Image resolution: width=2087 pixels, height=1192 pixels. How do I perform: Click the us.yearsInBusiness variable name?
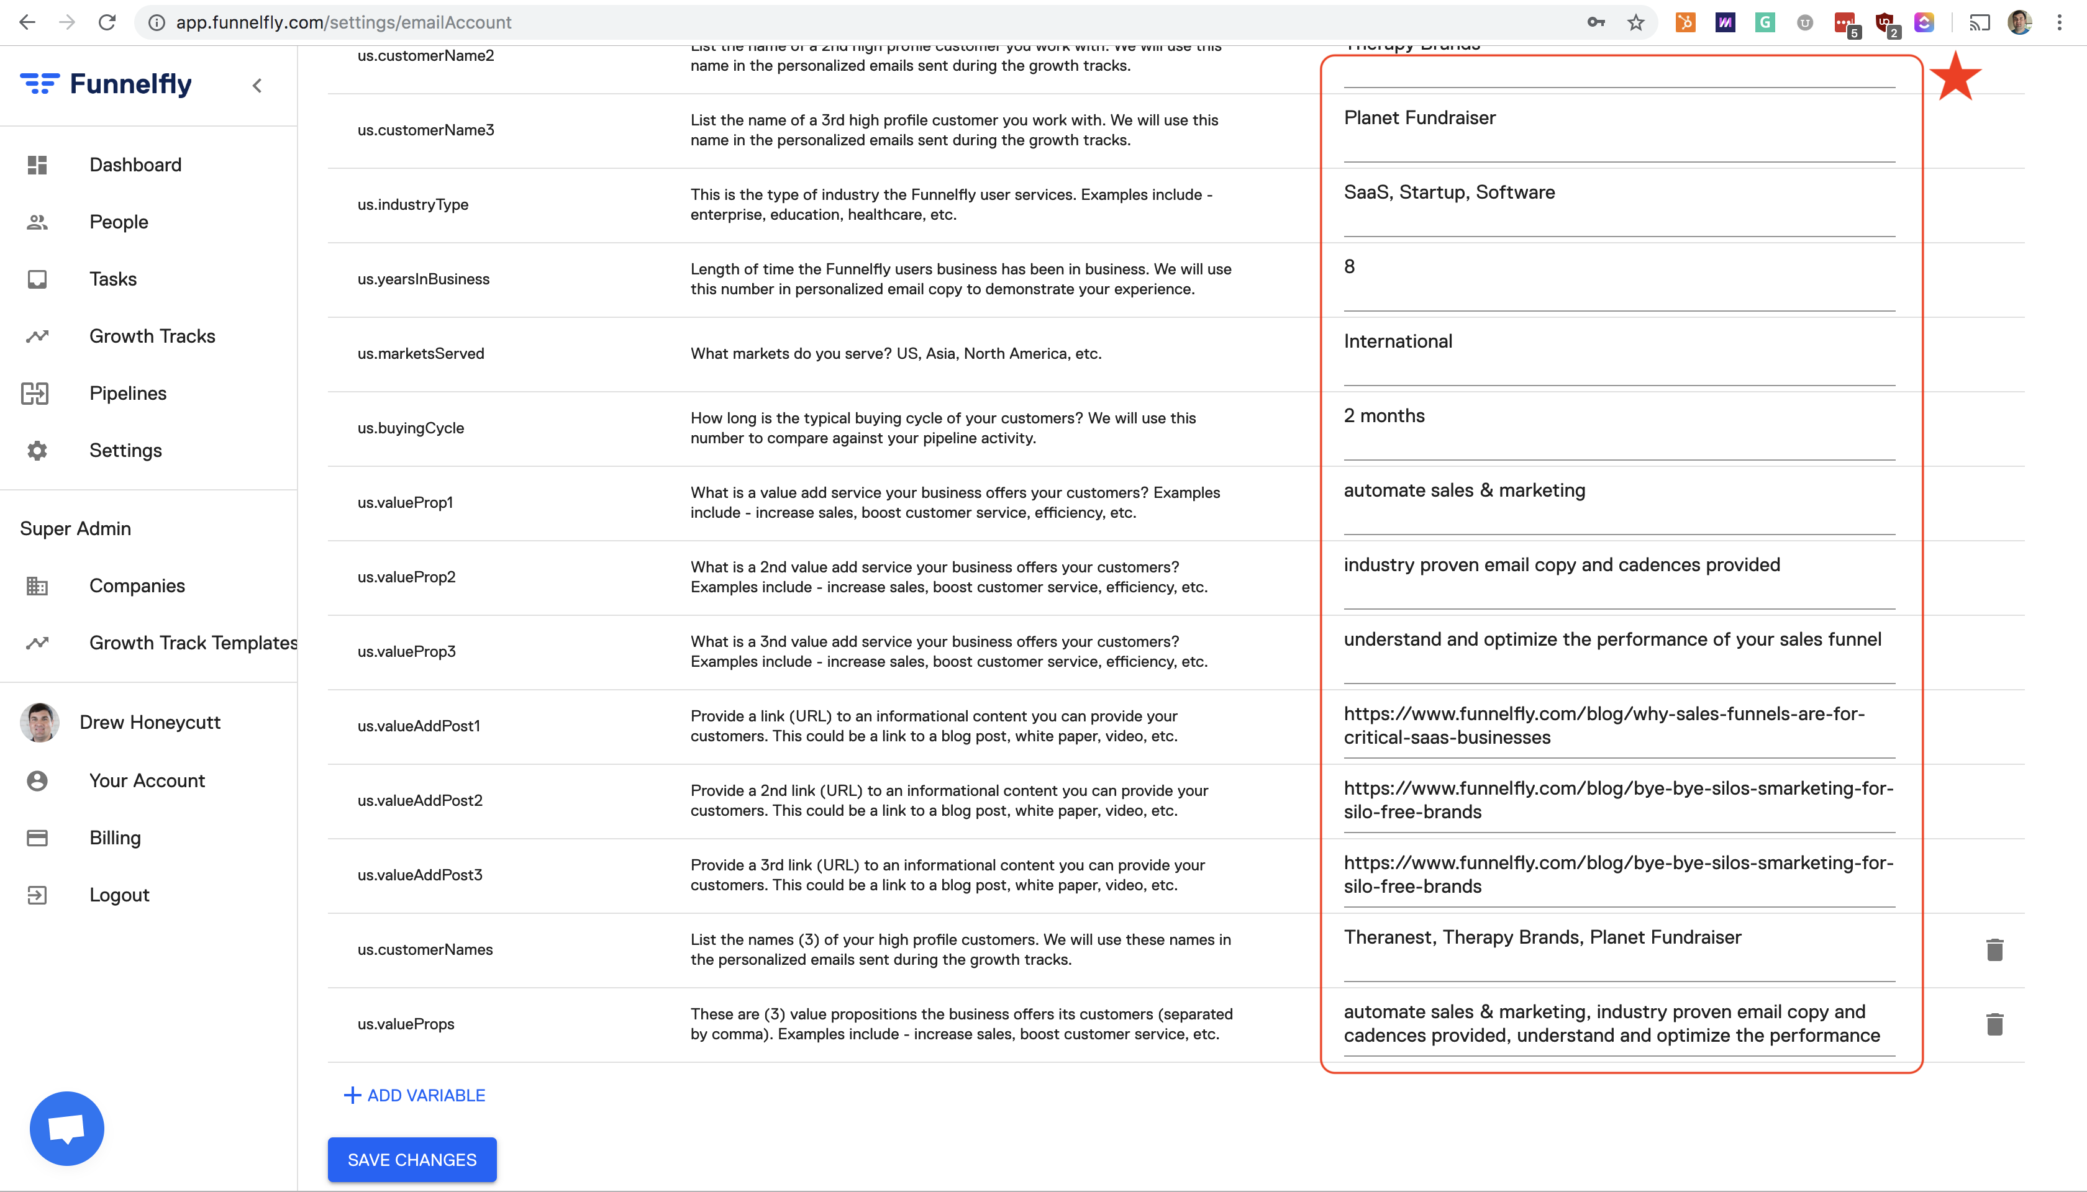click(x=424, y=279)
